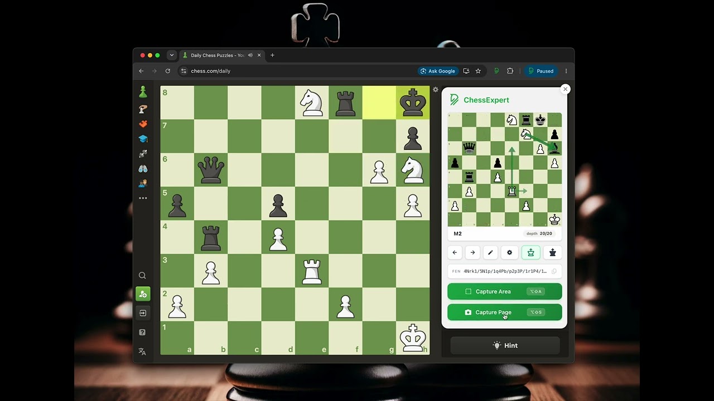This screenshot has width=714, height=401.
Task: Expand the tab search dropdown arrow
Action: pos(172,55)
